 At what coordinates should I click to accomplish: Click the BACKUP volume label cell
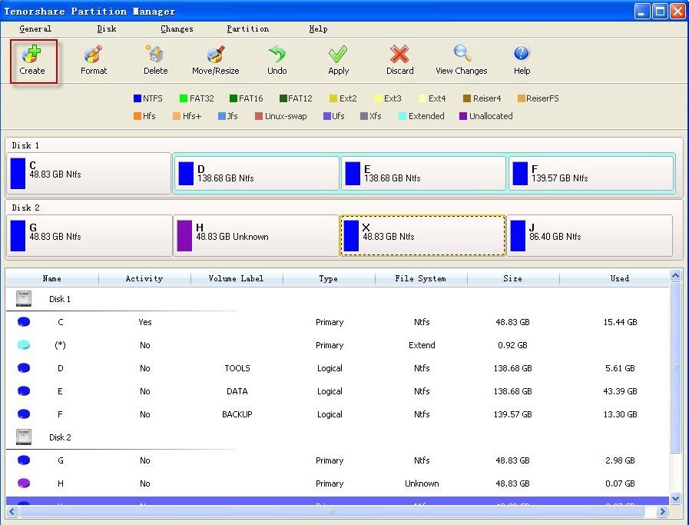(237, 414)
